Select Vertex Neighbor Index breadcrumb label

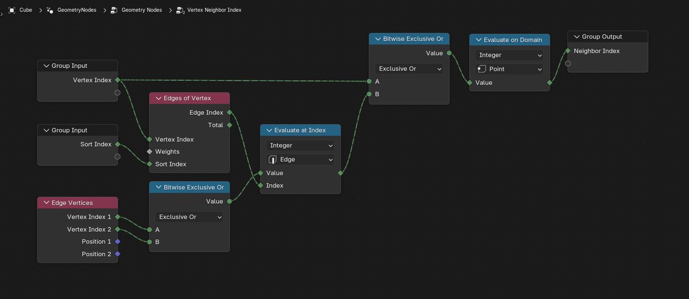(x=214, y=10)
